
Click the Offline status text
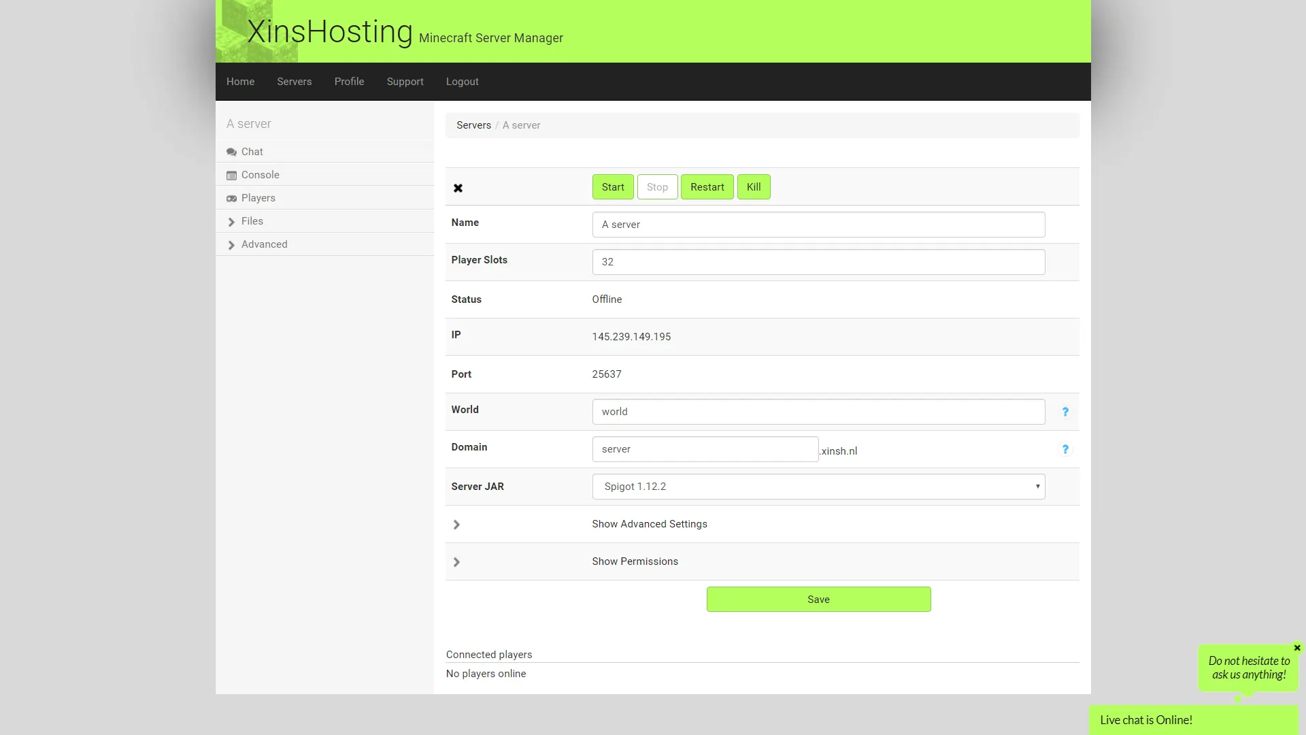pos(607,299)
